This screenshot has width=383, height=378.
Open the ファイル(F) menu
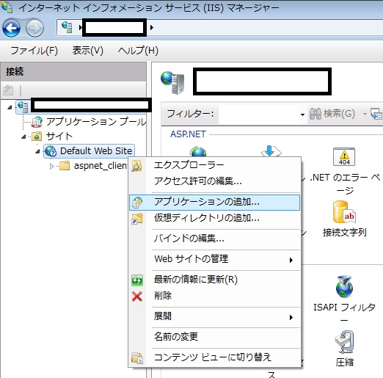[x=34, y=51]
